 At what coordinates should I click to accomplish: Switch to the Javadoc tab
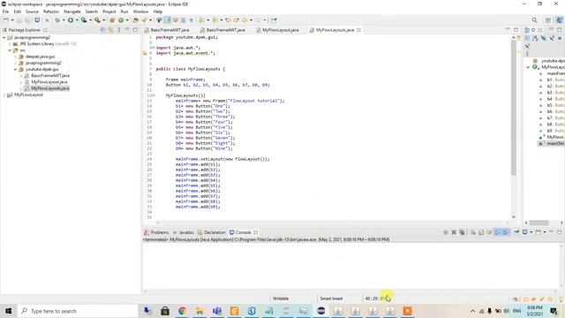pos(183,232)
